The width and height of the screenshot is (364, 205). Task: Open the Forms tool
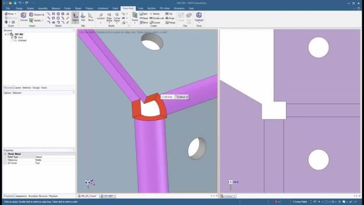135,17
